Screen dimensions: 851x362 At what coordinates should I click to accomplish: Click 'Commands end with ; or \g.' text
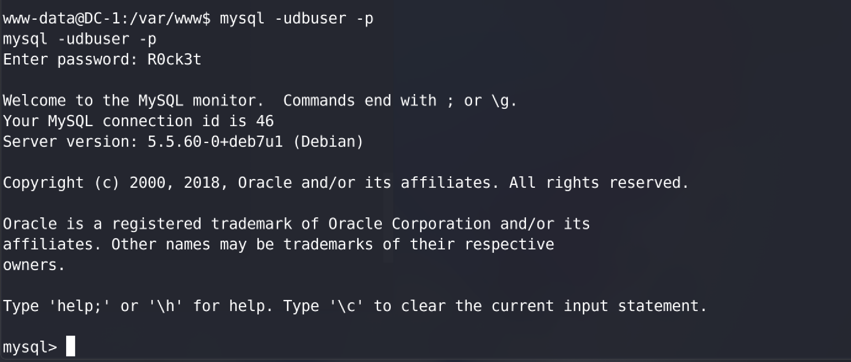[x=400, y=101]
